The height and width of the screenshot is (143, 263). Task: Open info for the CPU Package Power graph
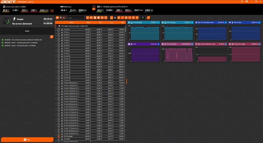[226, 23]
